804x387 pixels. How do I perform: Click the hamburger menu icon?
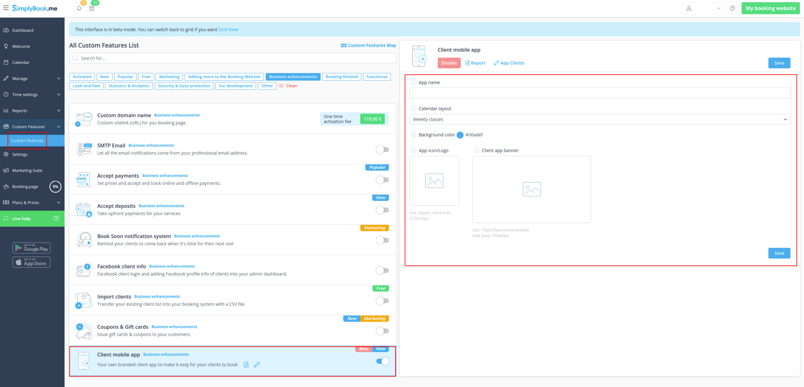pyautogui.click(x=6, y=8)
